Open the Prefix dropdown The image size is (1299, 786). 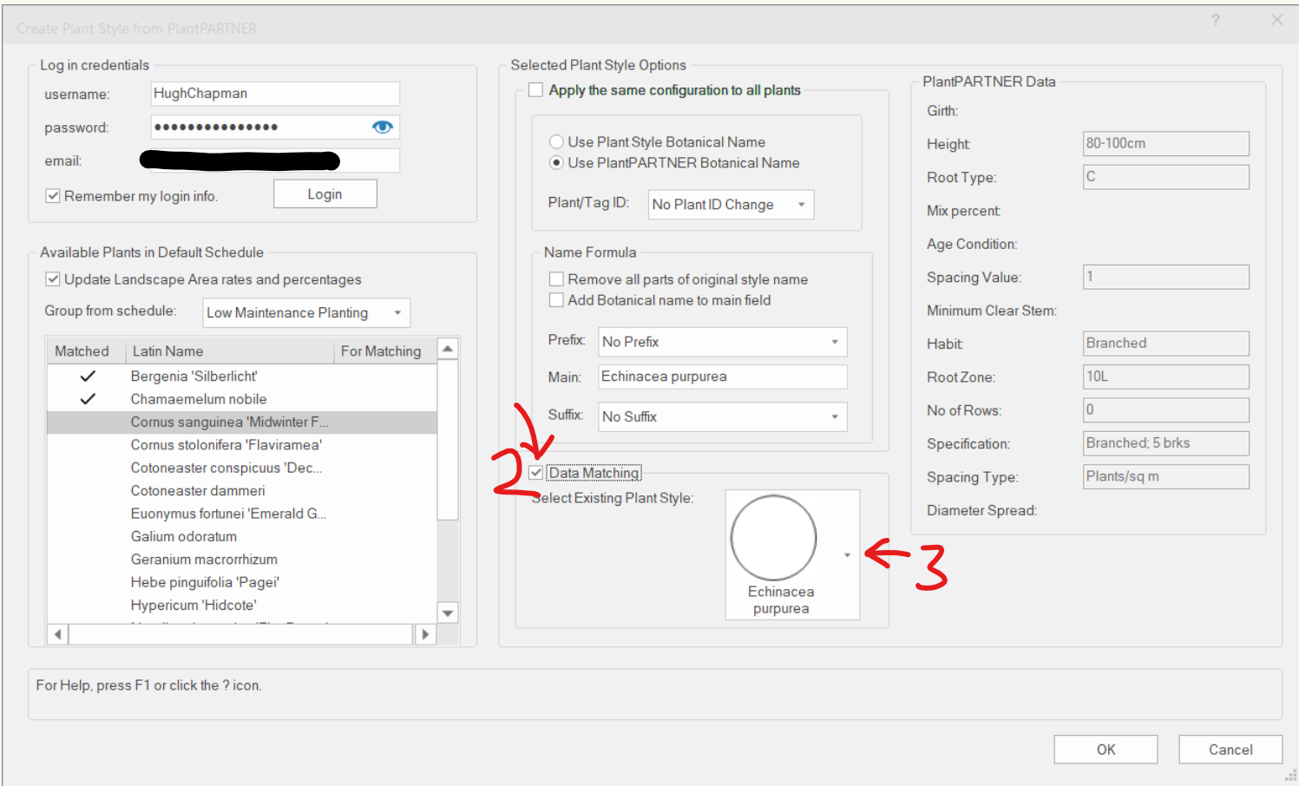pos(722,342)
